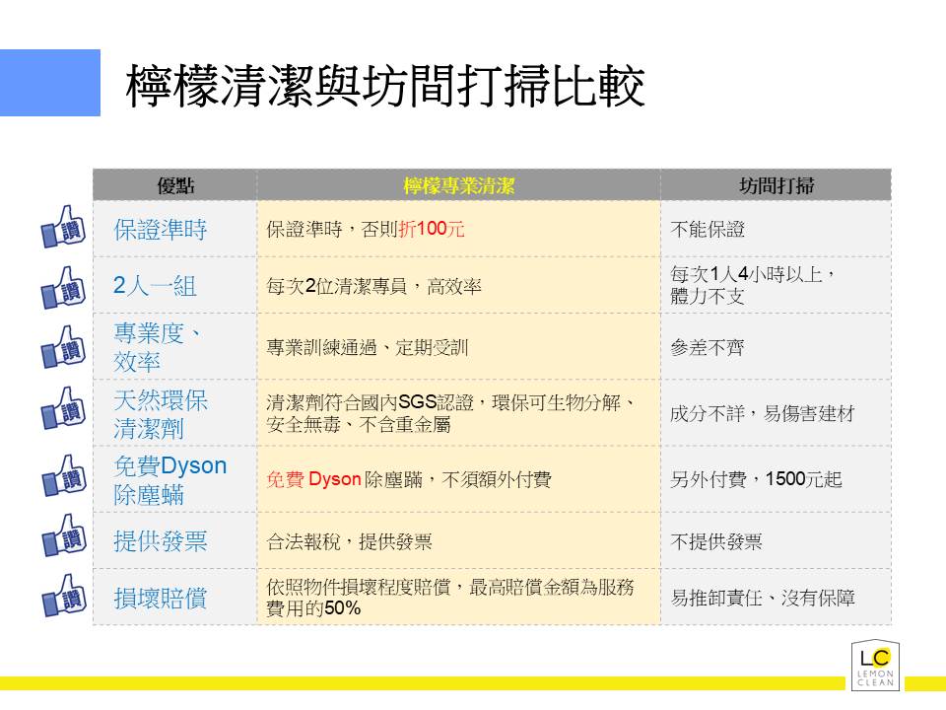Click the slide title 檸檬清潔與坊間打掃比較
The height and width of the screenshot is (710, 946).
(x=384, y=87)
